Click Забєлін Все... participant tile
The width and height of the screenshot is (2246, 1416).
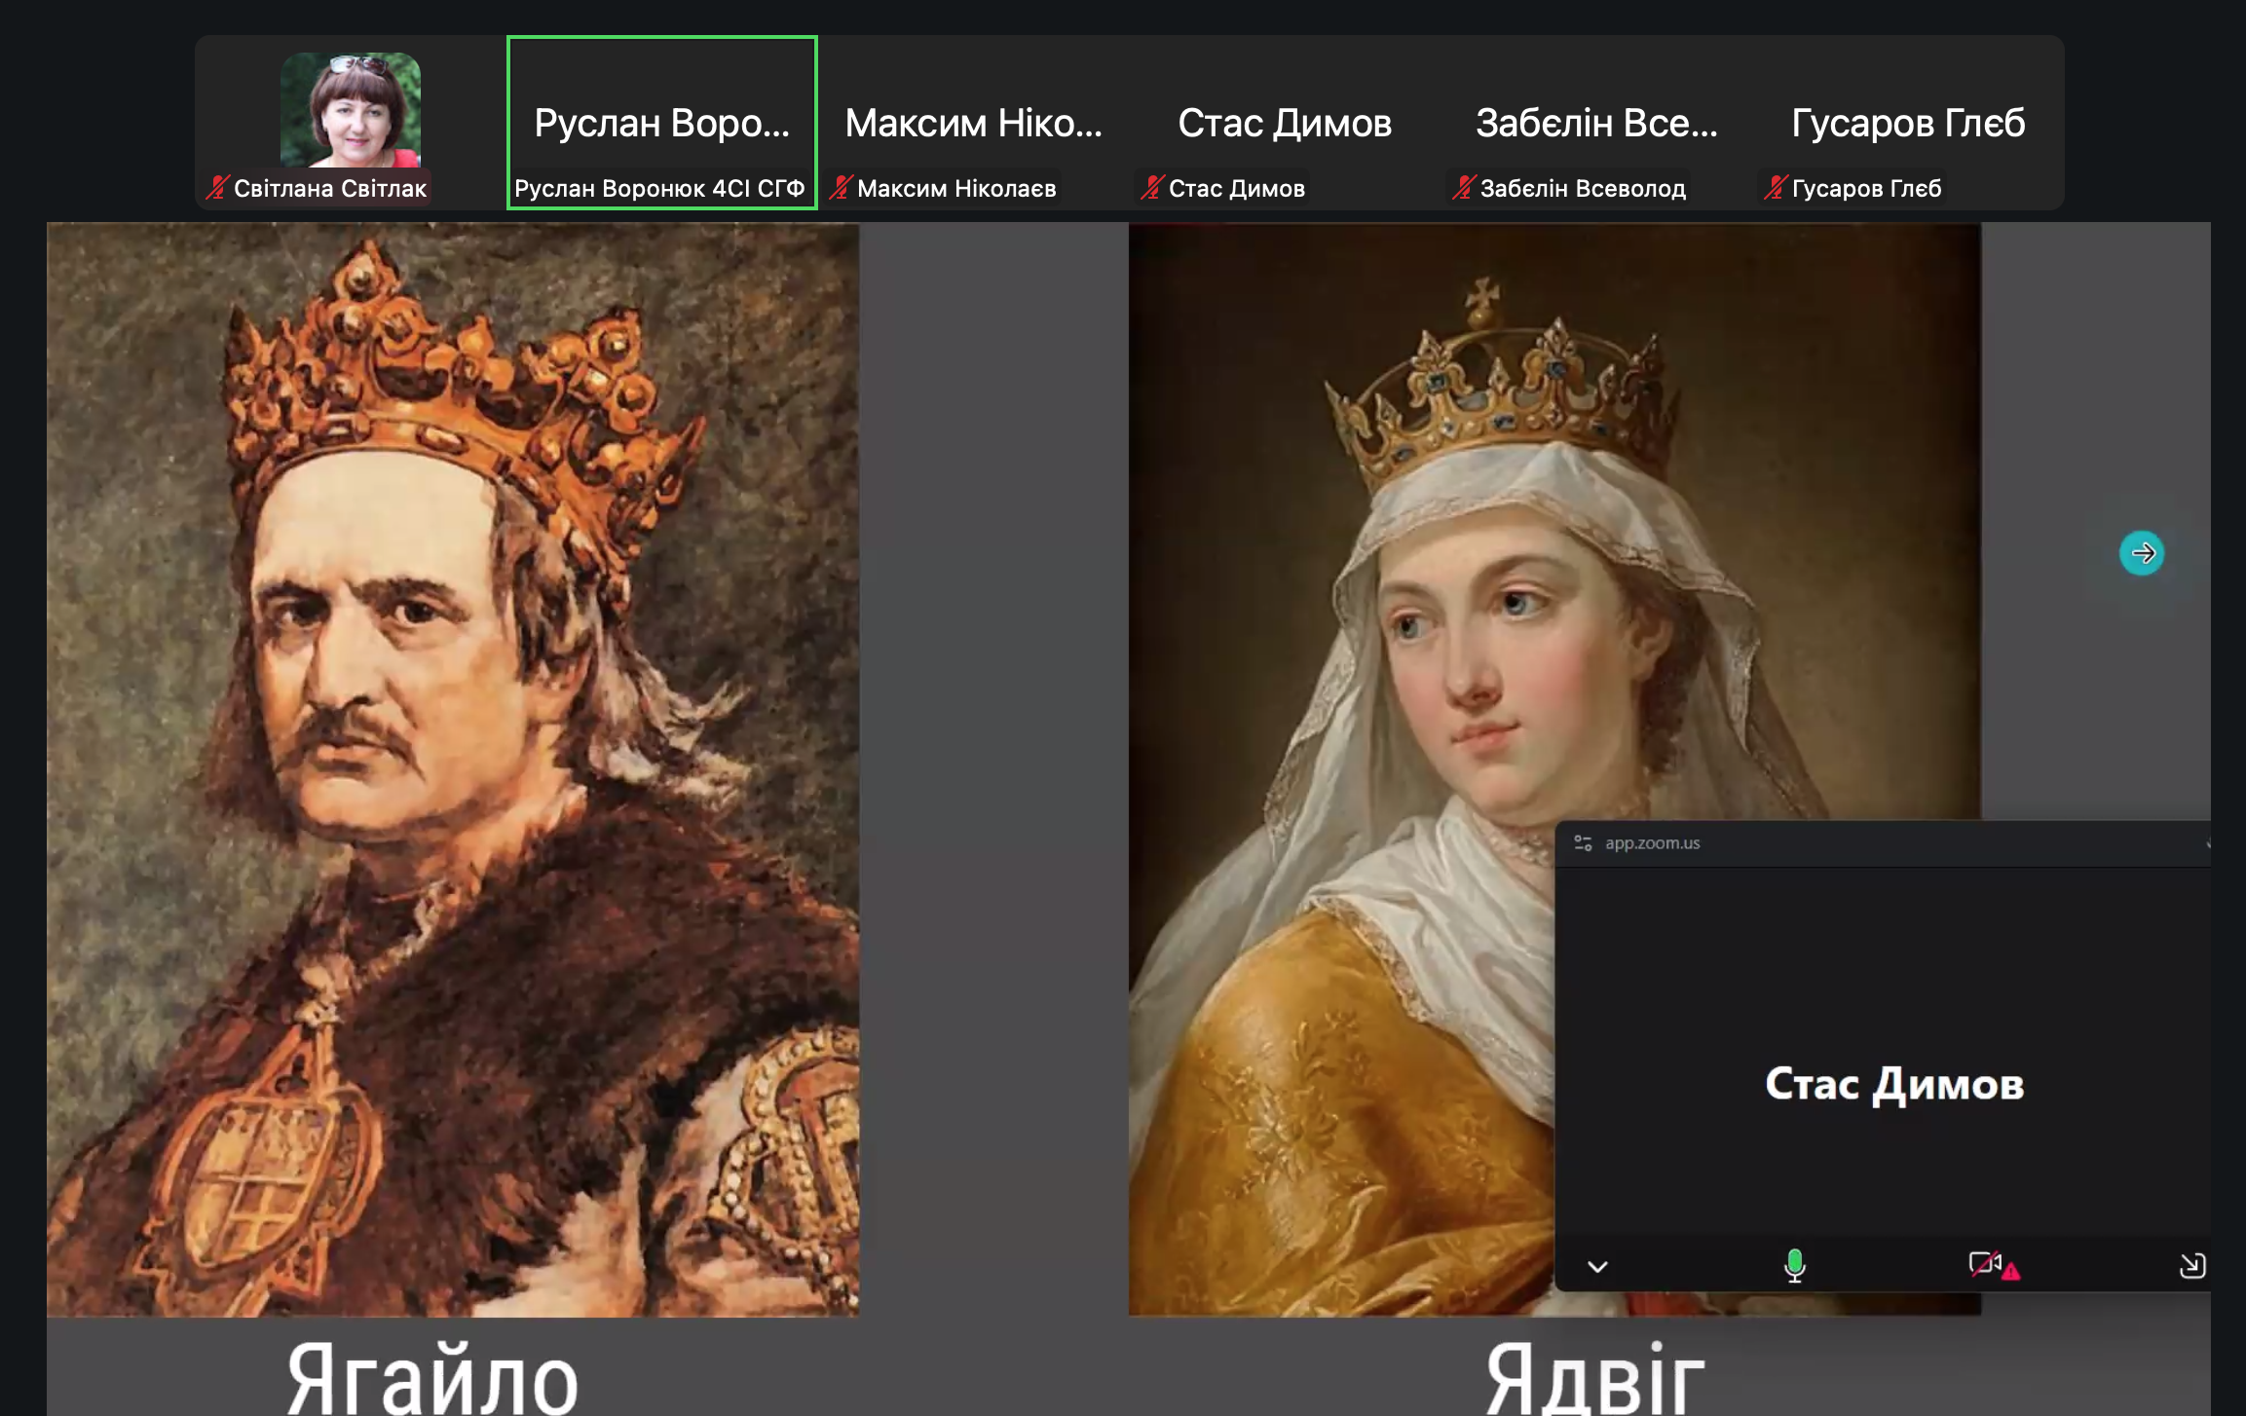point(1596,123)
